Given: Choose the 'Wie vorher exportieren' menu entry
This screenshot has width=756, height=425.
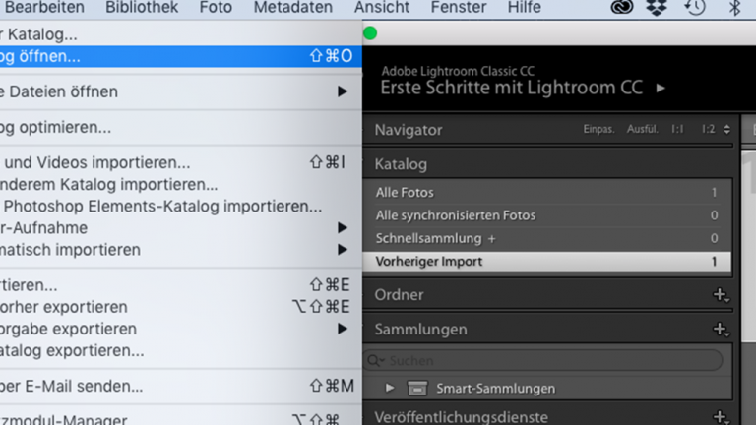Looking at the screenshot, I should tap(181, 307).
